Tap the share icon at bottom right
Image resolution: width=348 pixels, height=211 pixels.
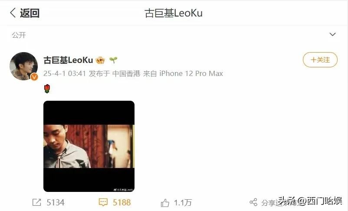click(253, 202)
